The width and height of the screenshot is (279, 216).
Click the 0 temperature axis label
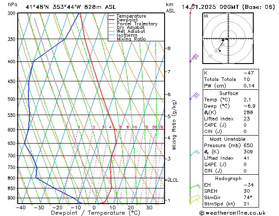(x=94, y=208)
